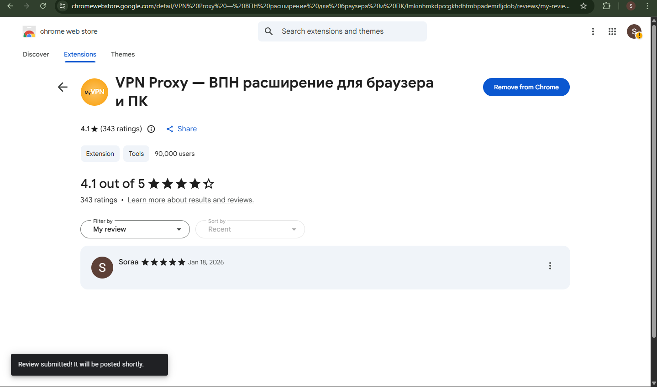Open ratings info icon beside 343 ratings
This screenshot has width=657, height=387.
tap(151, 129)
